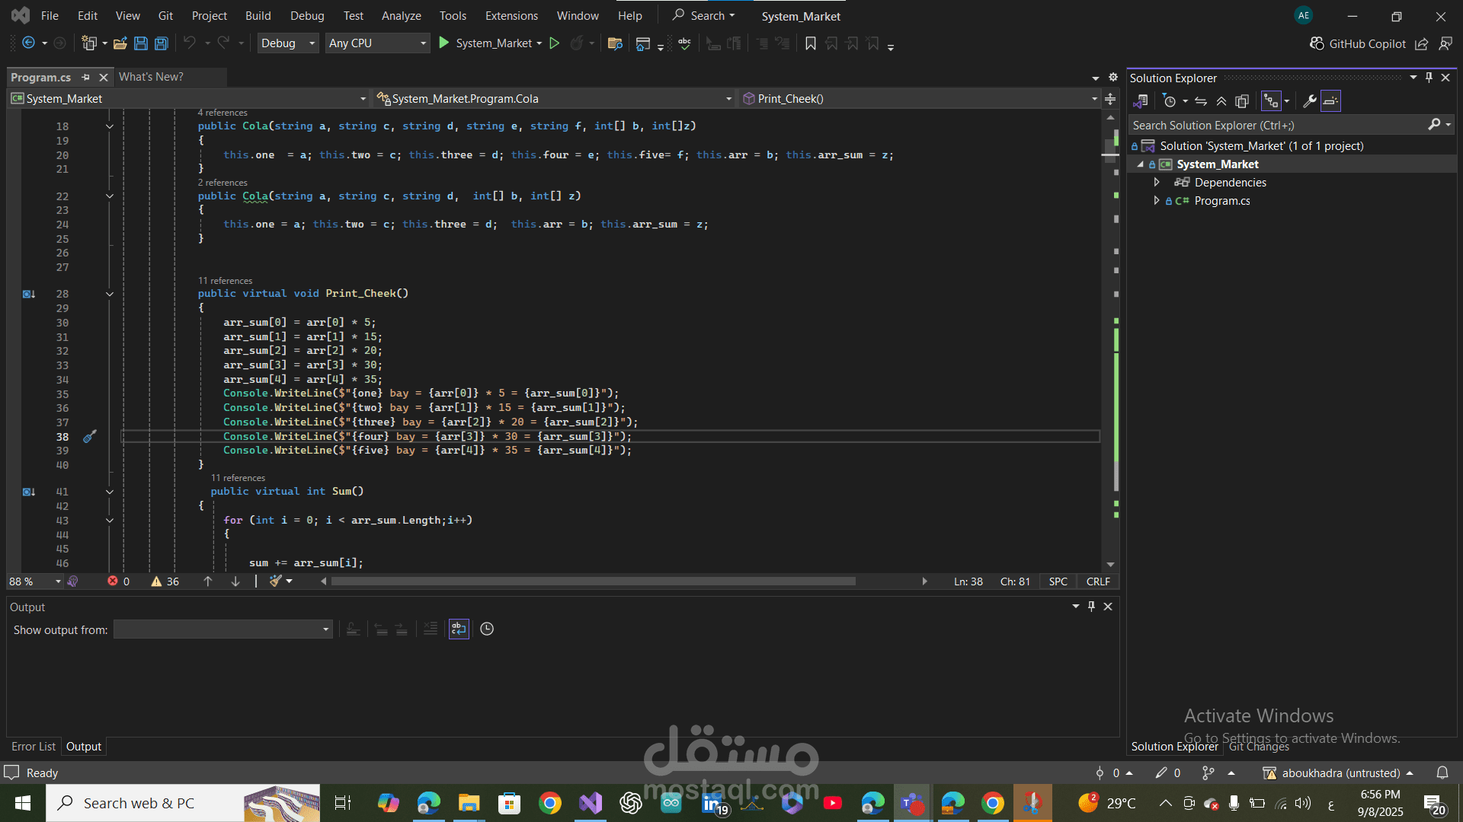The height and width of the screenshot is (822, 1463).
Task: Go to next issue with down arrow
Action: point(235,581)
